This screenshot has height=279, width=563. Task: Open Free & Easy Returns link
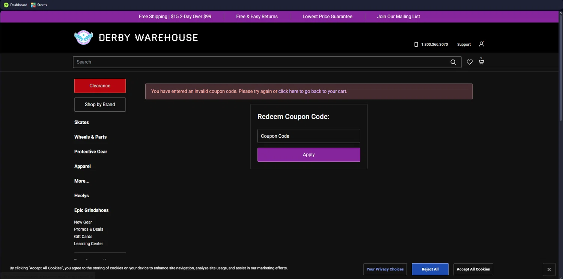[x=257, y=16]
